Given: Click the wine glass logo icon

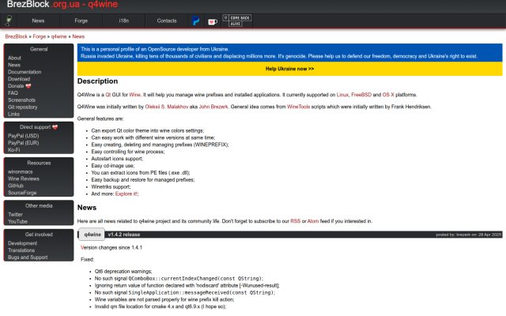Looking at the screenshot, I should [x=9, y=21].
